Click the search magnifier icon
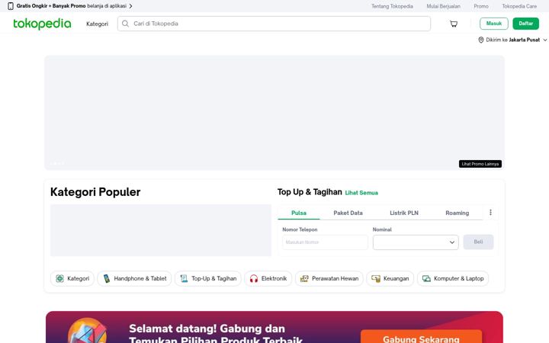Screen dimensions: 549x343 click(x=125, y=24)
